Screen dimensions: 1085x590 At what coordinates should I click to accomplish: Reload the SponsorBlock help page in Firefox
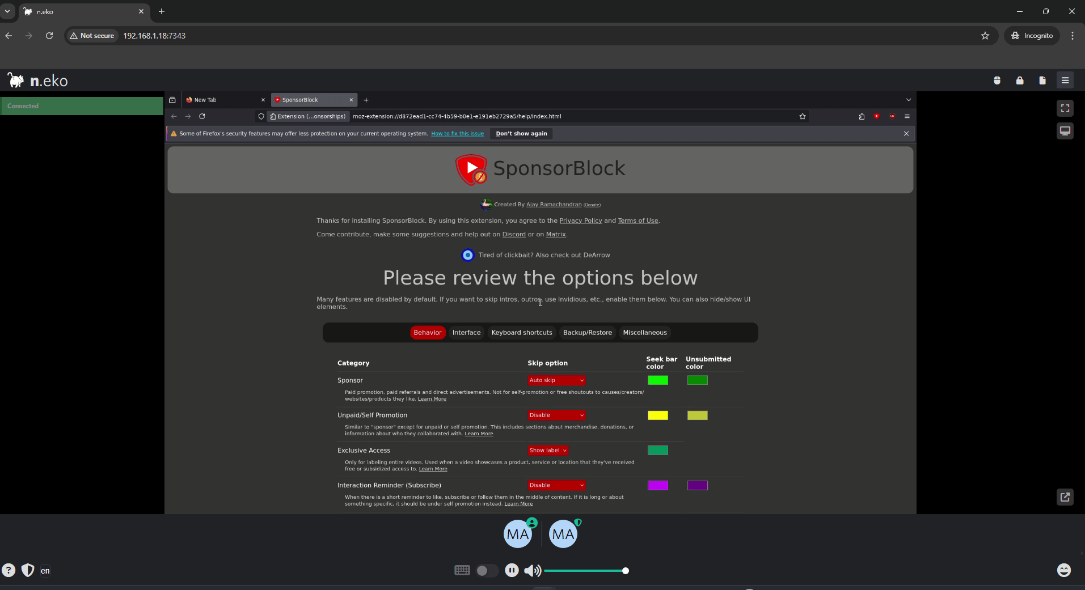pyautogui.click(x=202, y=116)
